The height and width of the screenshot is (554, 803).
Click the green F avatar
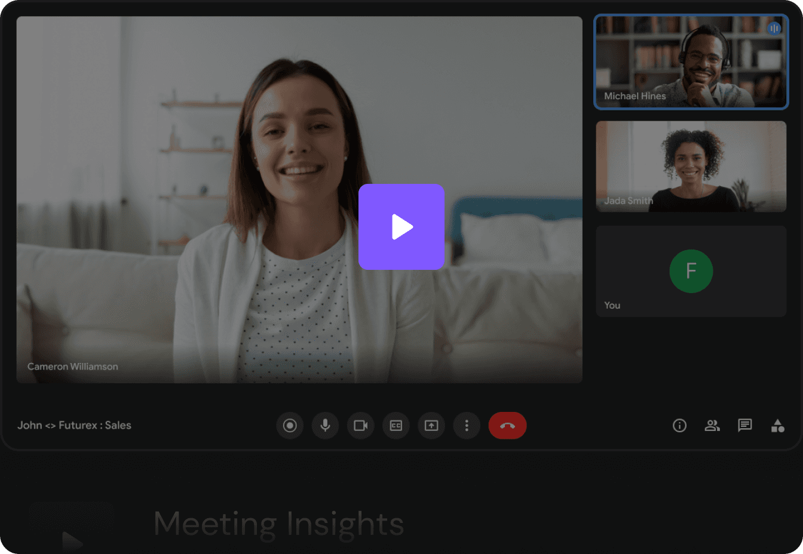point(691,271)
